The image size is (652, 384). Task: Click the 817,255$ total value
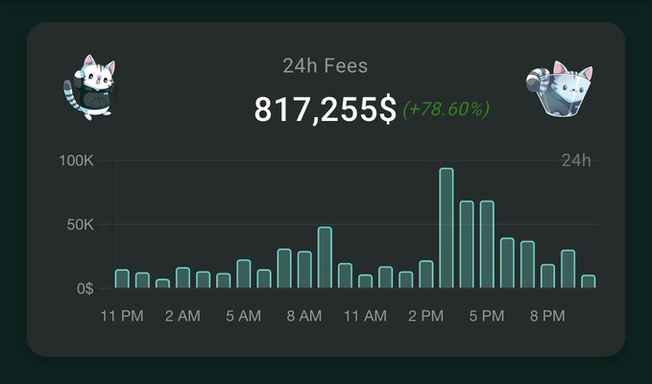point(326,109)
